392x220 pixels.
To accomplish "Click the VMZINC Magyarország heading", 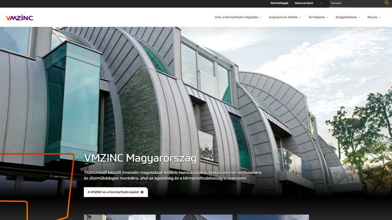I will [140, 158].
